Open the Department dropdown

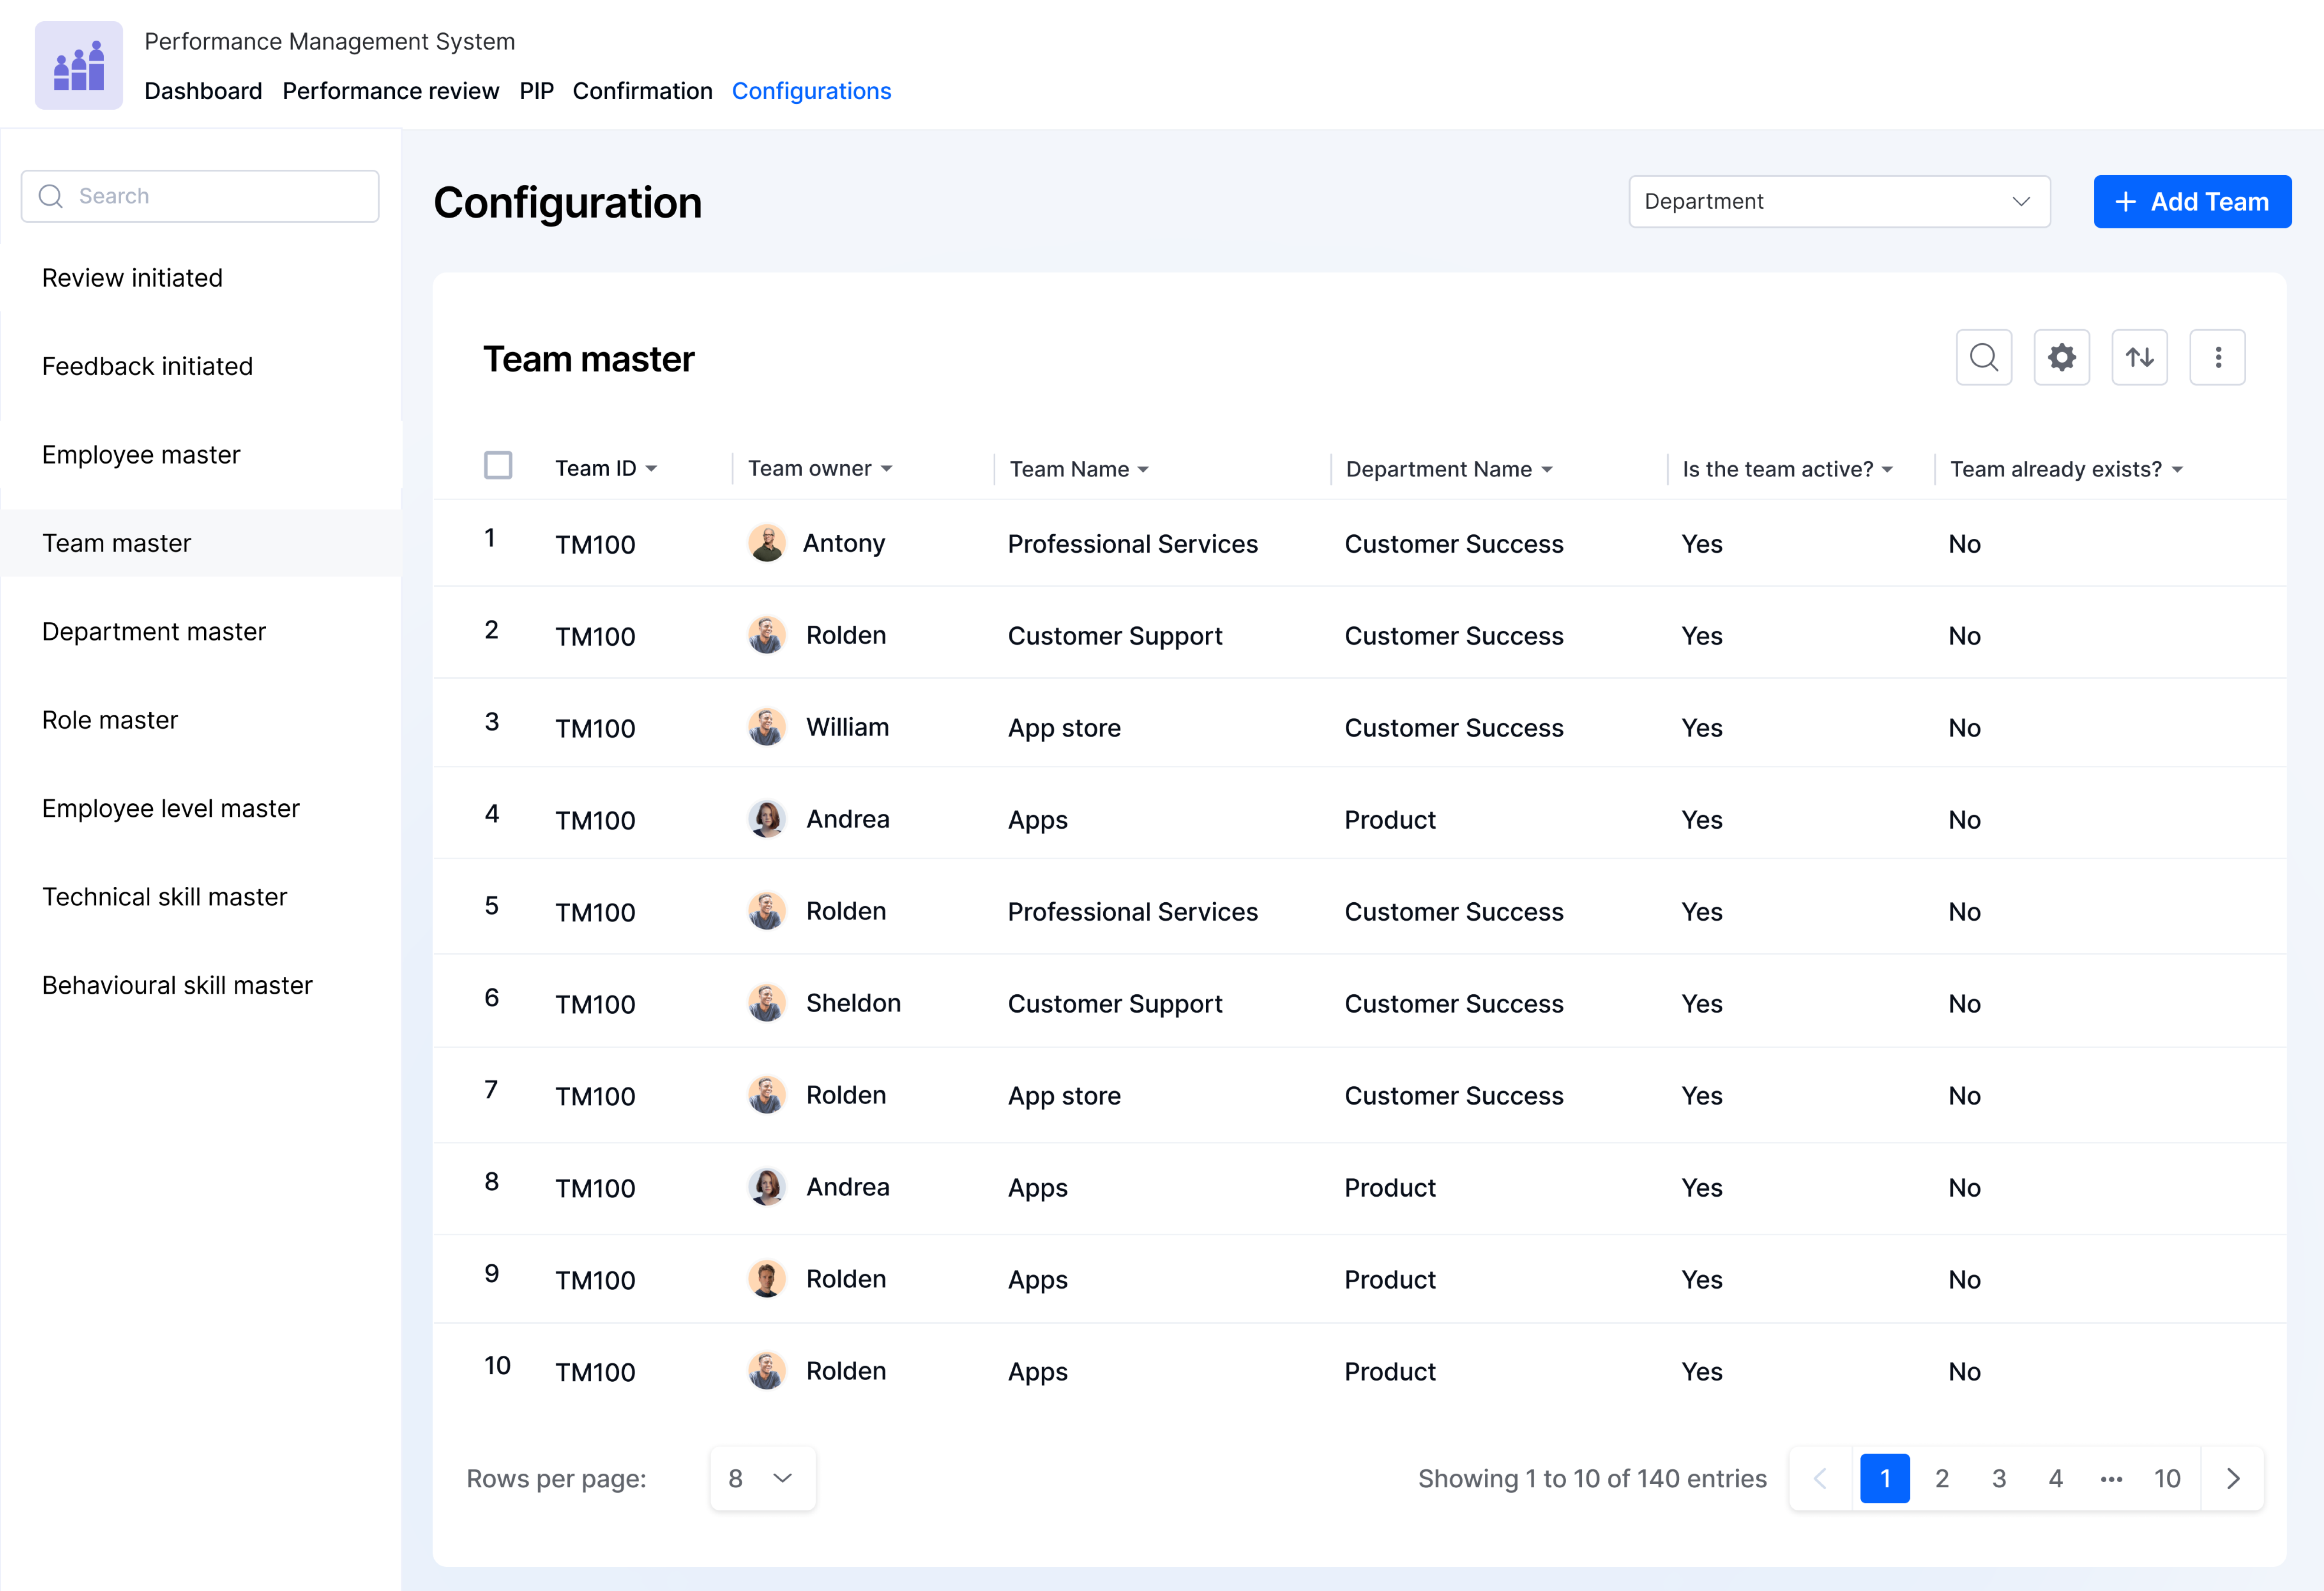[x=1839, y=201]
